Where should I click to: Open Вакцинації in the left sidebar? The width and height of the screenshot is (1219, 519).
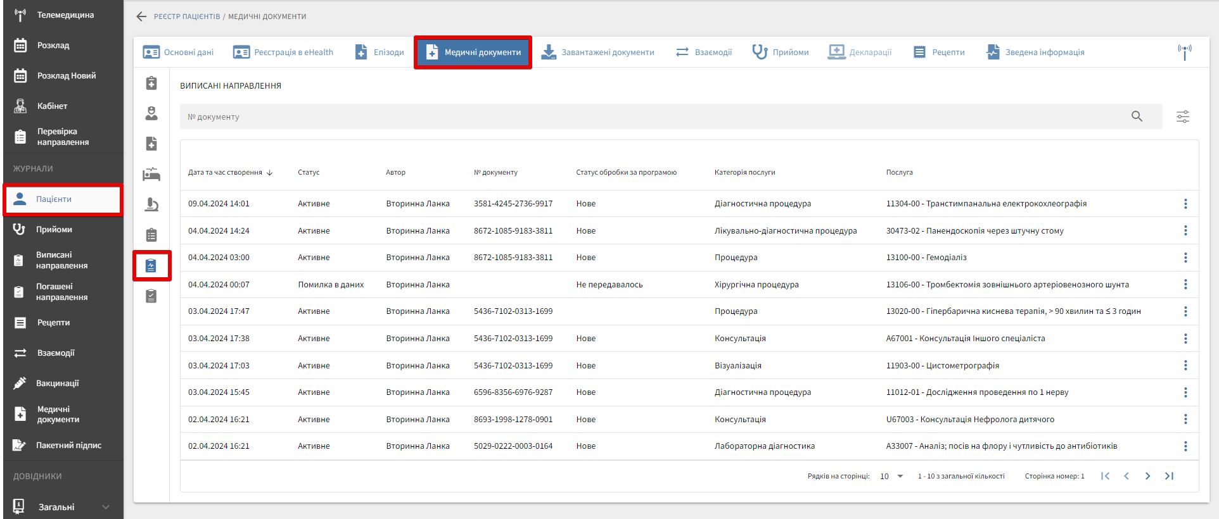click(x=57, y=383)
